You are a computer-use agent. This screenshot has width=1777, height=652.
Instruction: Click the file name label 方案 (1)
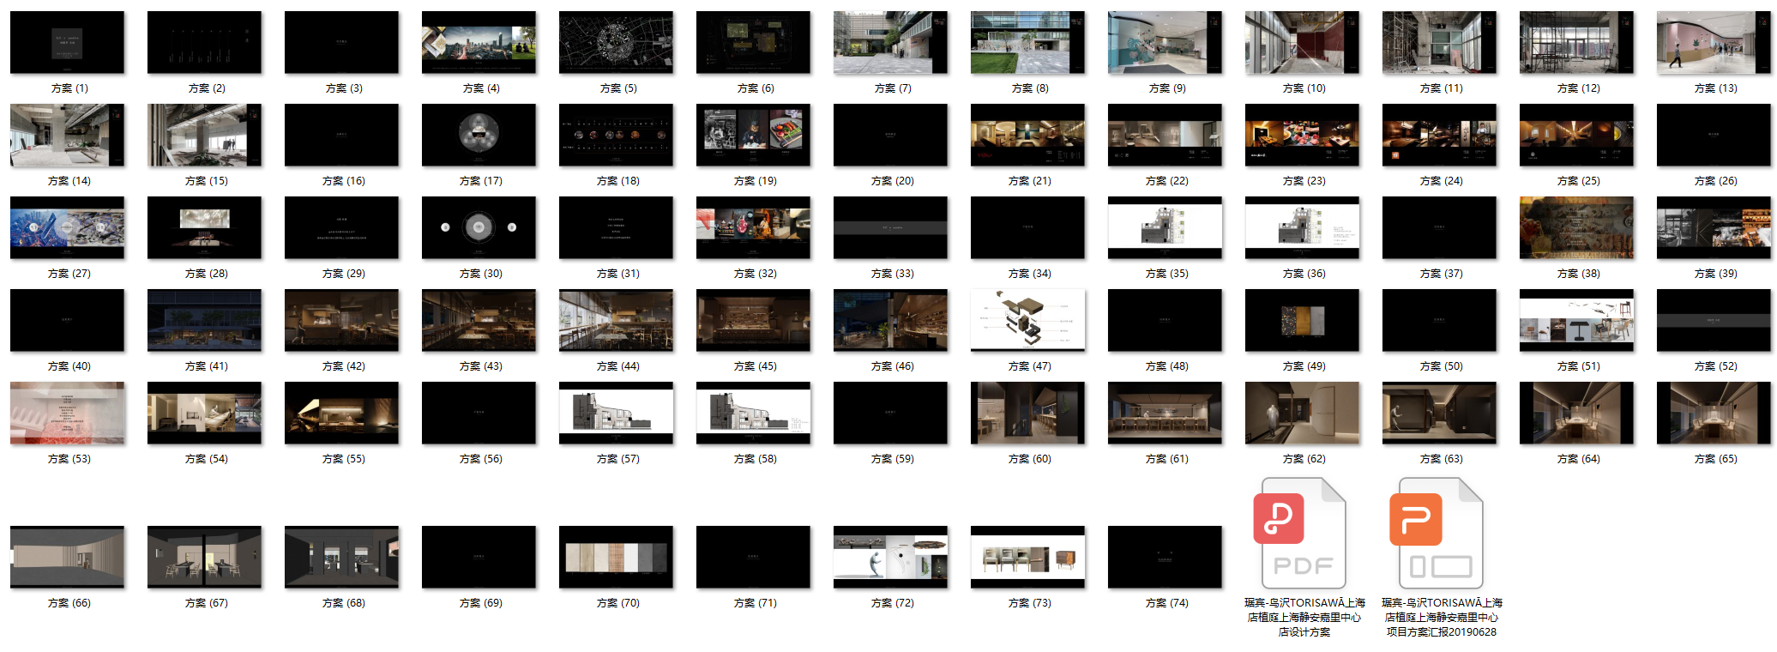pos(69,88)
